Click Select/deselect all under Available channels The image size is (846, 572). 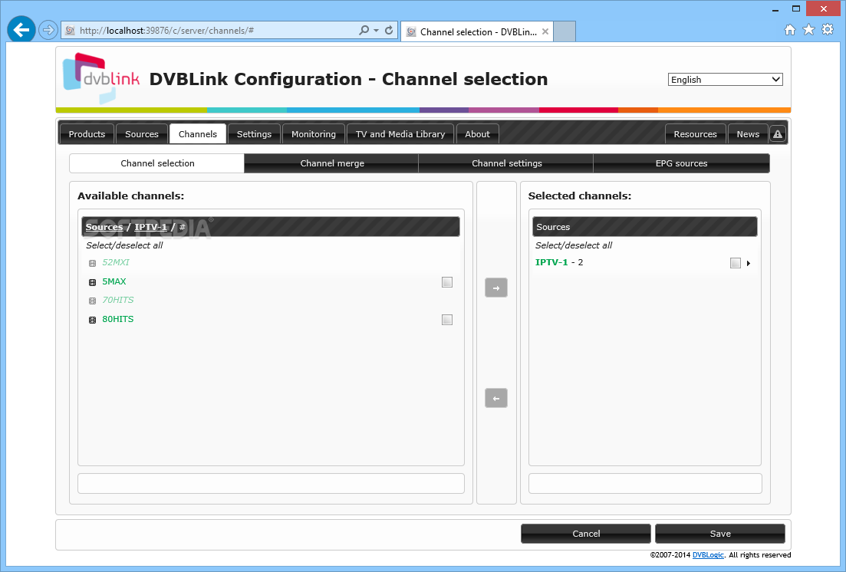124,245
